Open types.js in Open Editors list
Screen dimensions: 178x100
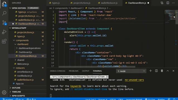pyautogui.click(x=28, y=12)
